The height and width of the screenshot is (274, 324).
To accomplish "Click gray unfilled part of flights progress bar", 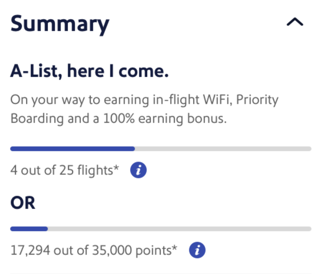I will pos(223,149).
